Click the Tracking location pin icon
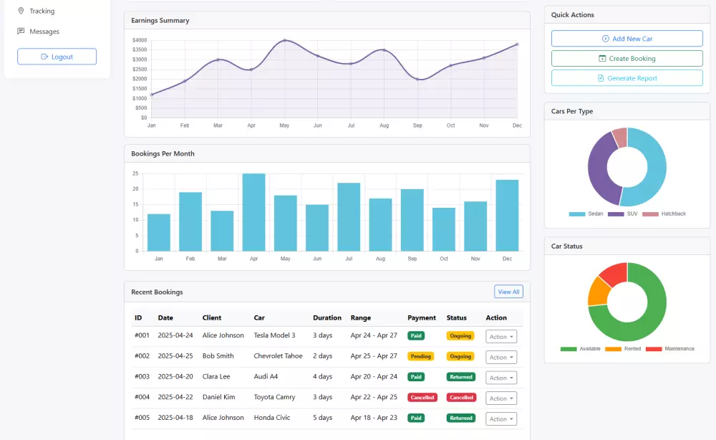The width and height of the screenshot is (716, 440). coord(21,11)
